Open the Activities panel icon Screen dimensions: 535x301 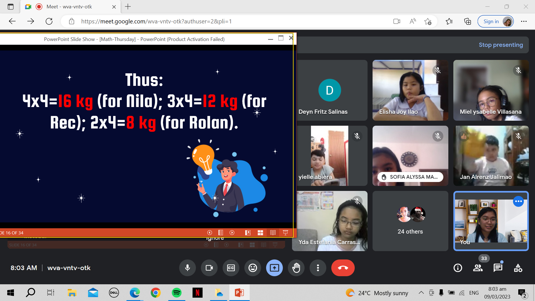(518, 268)
